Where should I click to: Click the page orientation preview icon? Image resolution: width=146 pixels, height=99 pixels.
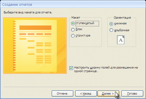tap(121, 40)
